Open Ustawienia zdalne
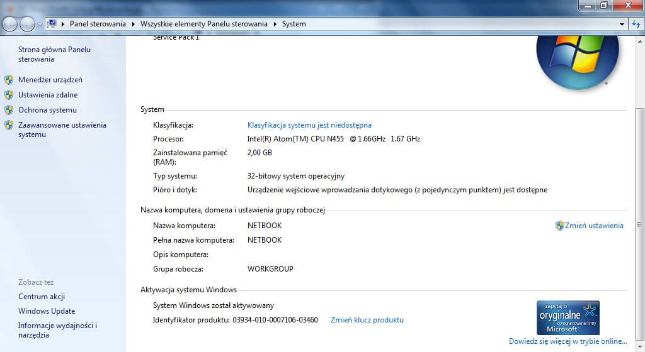645x352 pixels. 48,95
